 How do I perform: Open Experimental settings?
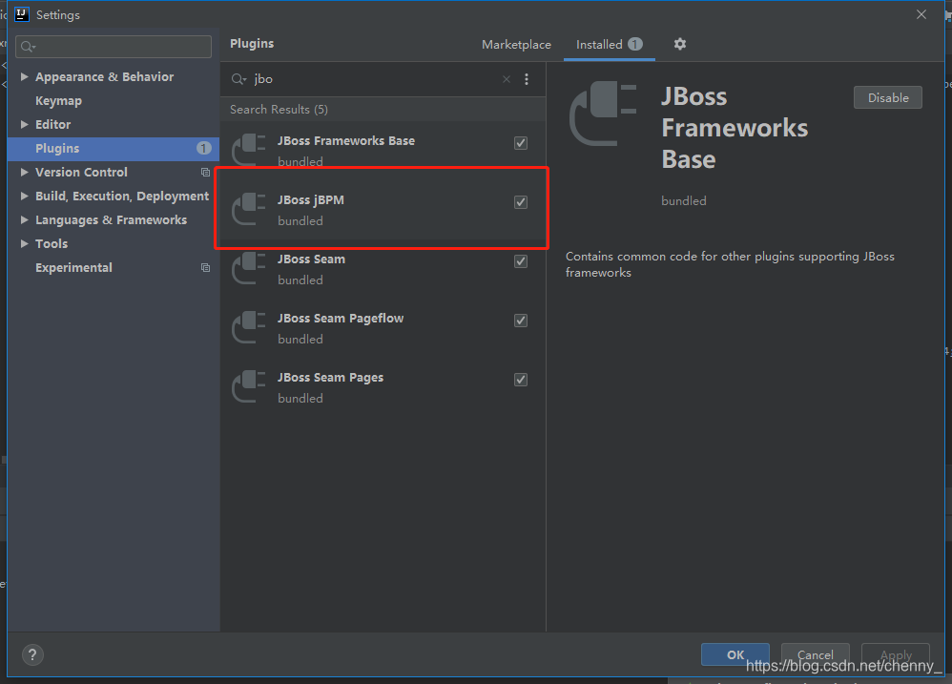tap(73, 268)
